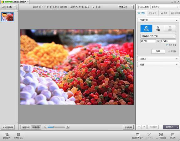The image size is (180, 141).
Task: Switch to the 구도 tab
Action: tap(141, 13)
